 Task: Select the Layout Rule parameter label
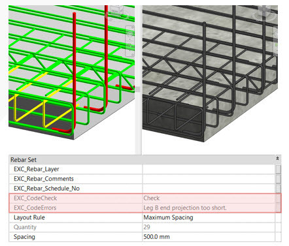click(x=29, y=217)
